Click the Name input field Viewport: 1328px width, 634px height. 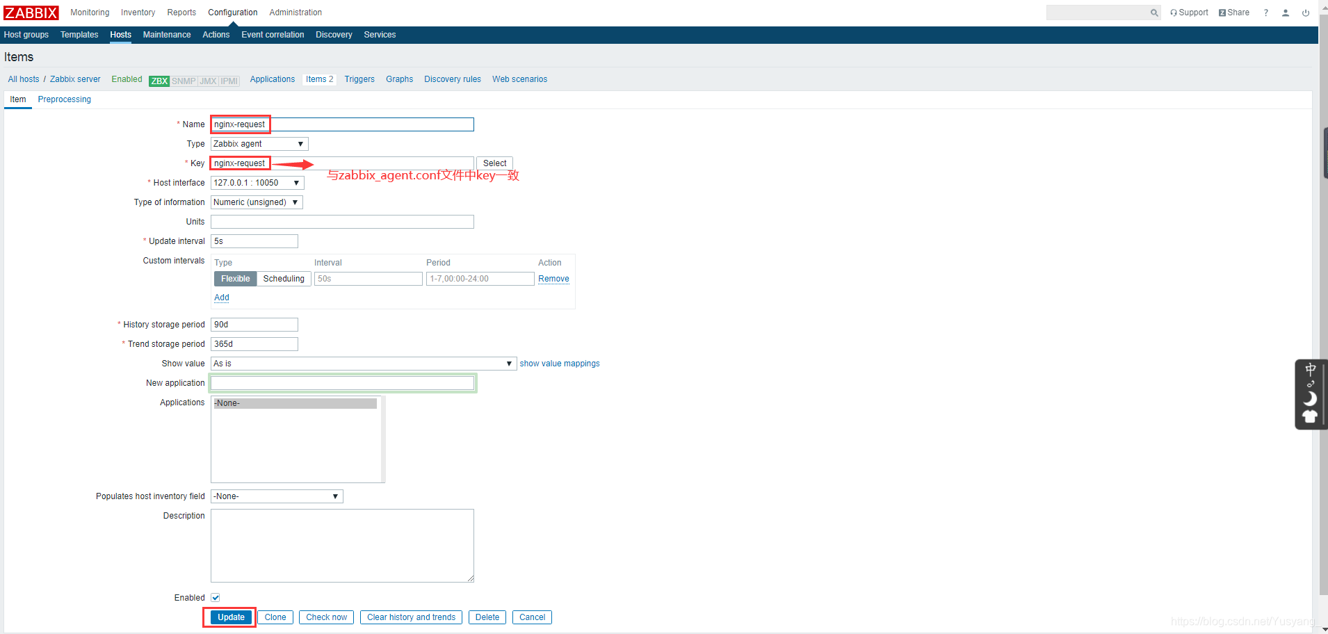pyautogui.click(x=342, y=124)
